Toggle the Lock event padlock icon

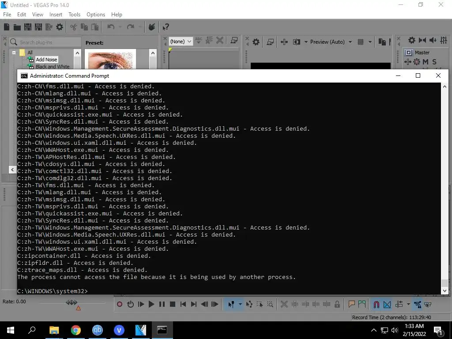click(x=337, y=305)
